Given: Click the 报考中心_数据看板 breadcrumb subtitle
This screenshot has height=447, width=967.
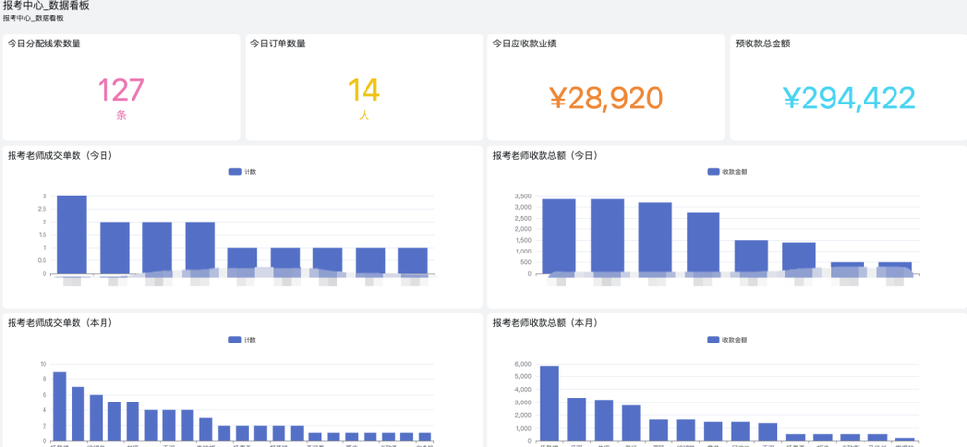Looking at the screenshot, I should (x=34, y=18).
